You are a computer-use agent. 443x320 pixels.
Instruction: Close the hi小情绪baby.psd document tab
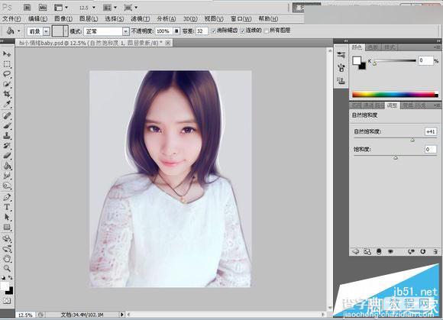point(168,43)
